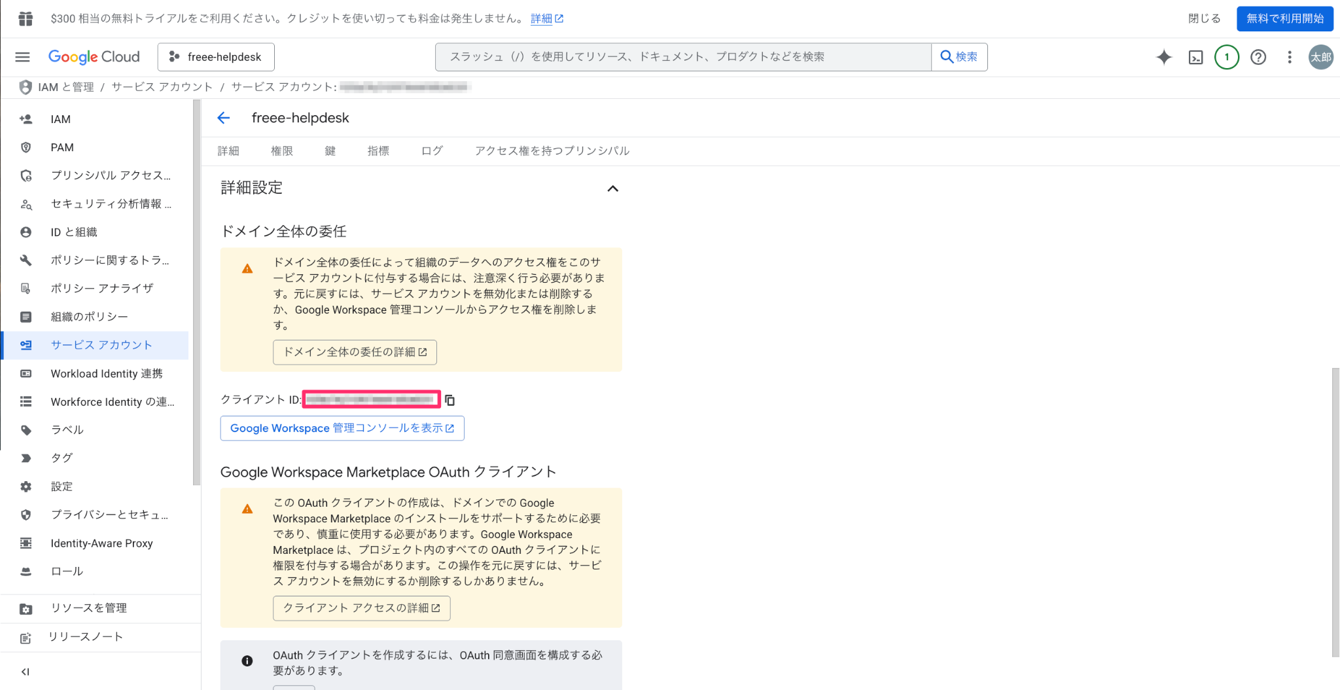
Task: Click the PAM shield sidebar icon
Action: [26, 147]
